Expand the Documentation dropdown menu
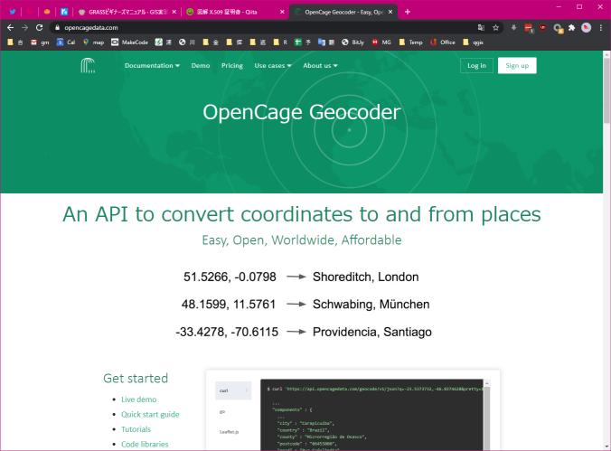The width and height of the screenshot is (611, 451). click(152, 66)
